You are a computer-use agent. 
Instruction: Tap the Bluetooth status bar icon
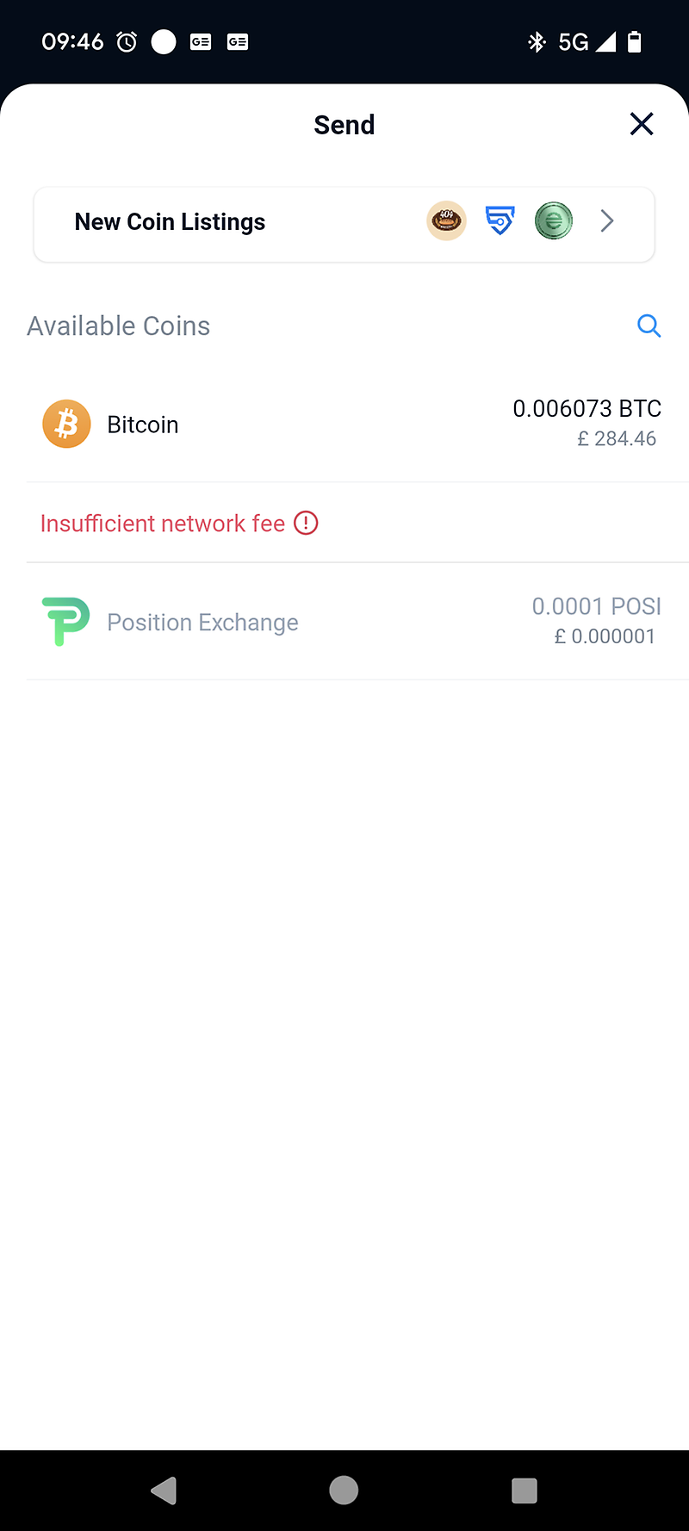(x=537, y=41)
